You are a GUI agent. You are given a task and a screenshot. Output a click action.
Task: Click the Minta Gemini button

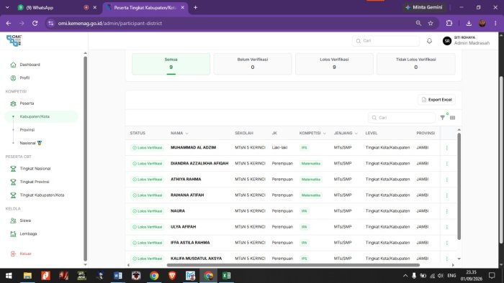pos(424,7)
